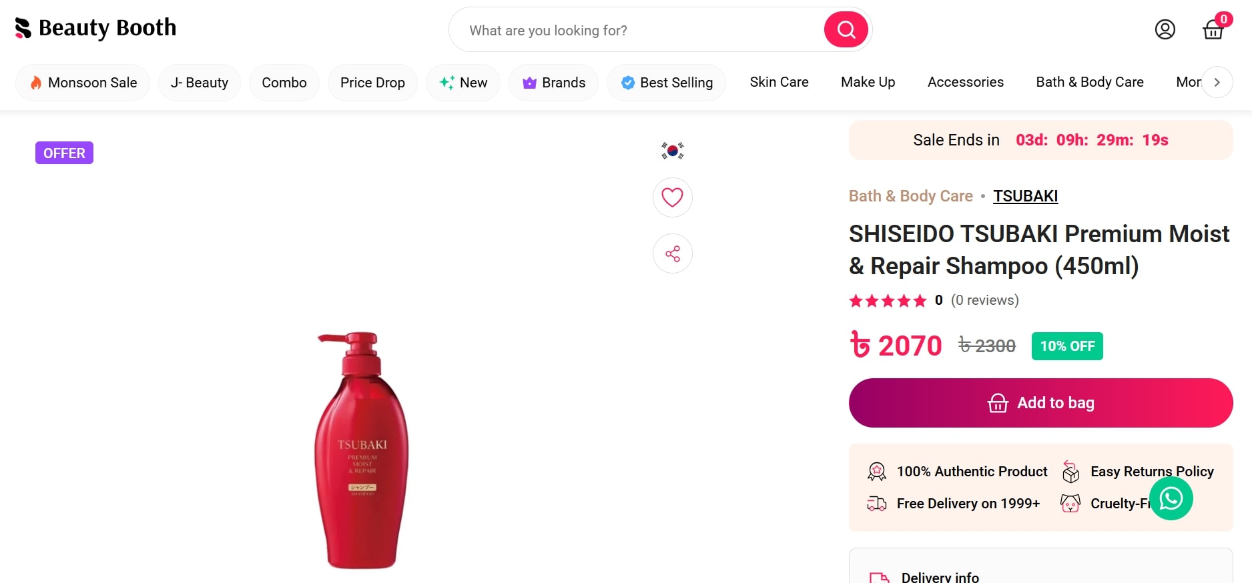Click Add to bag button
The width and height of the screenshot is (1252, 583).
point(1040,403)
